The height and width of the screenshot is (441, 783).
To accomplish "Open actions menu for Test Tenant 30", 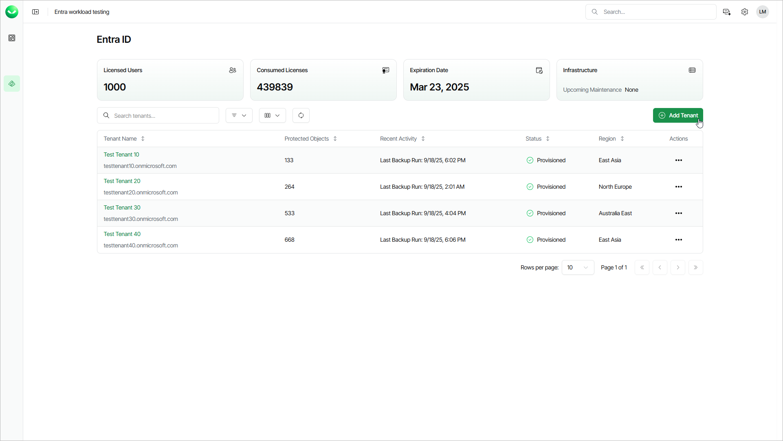I will [x=678, y=213].
